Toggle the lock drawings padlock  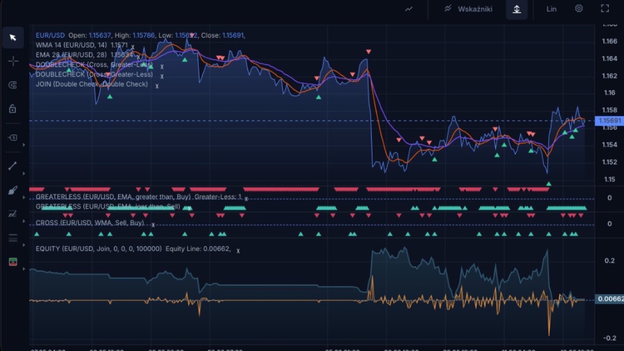pyautogui.click(x=13, y=108)
